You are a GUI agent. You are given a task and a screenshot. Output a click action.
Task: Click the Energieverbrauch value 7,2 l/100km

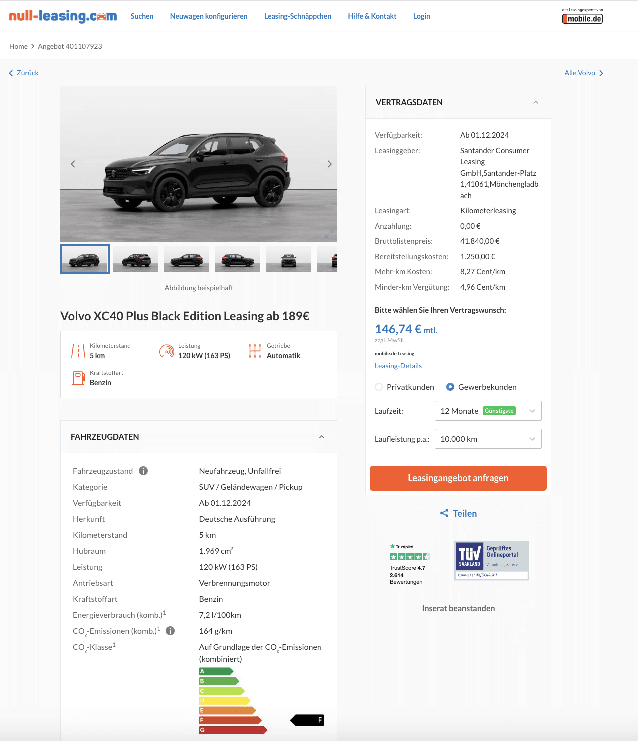coord(220,615)
